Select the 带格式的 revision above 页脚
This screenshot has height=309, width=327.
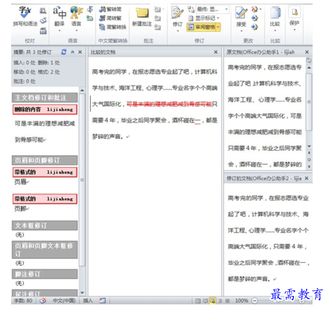pos(45,199)
